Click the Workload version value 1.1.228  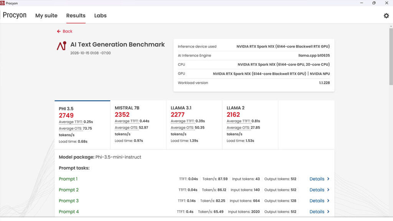tap(324, 83)
